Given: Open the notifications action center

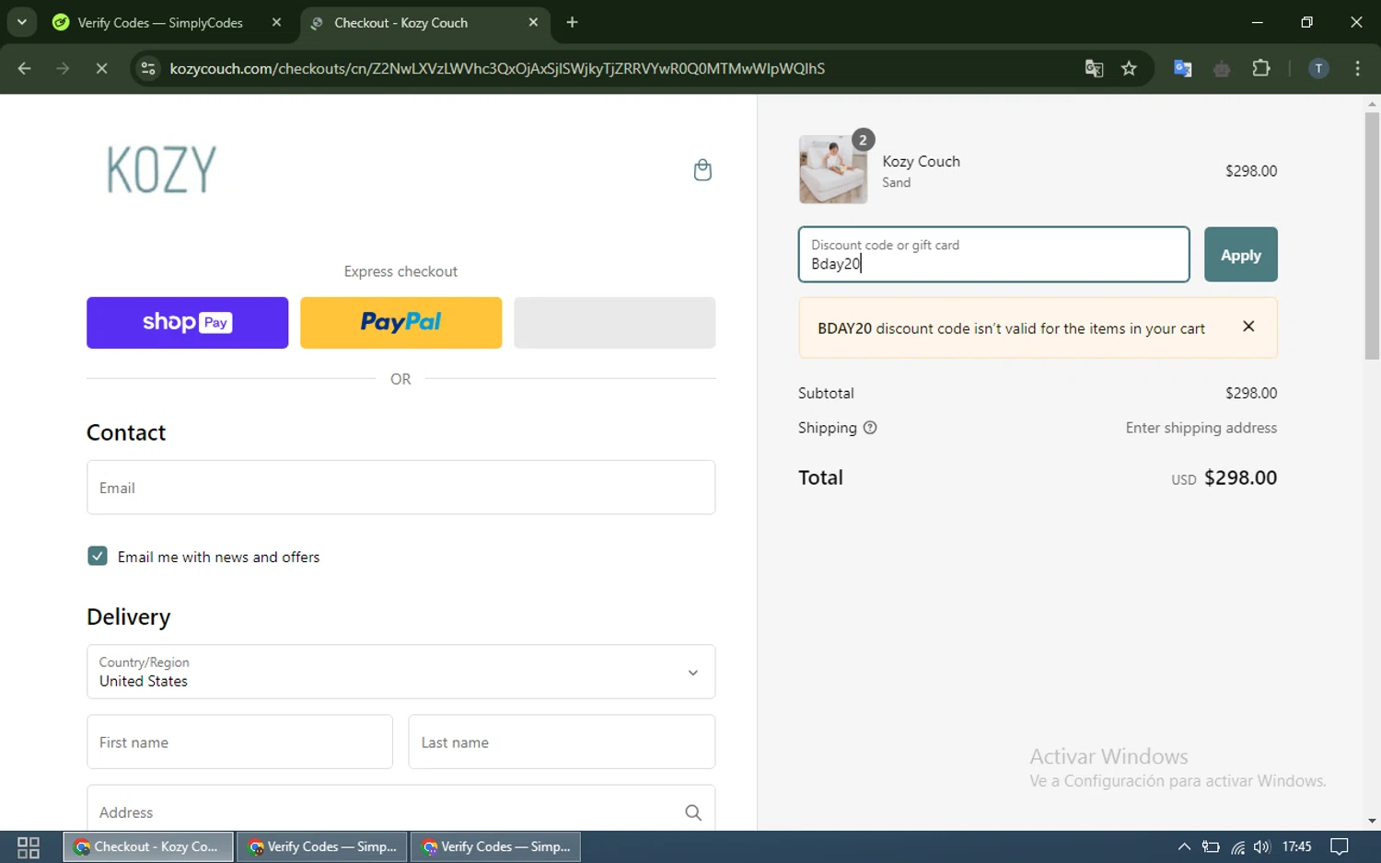Looking at the screenshot, I should click(1340, 846).
